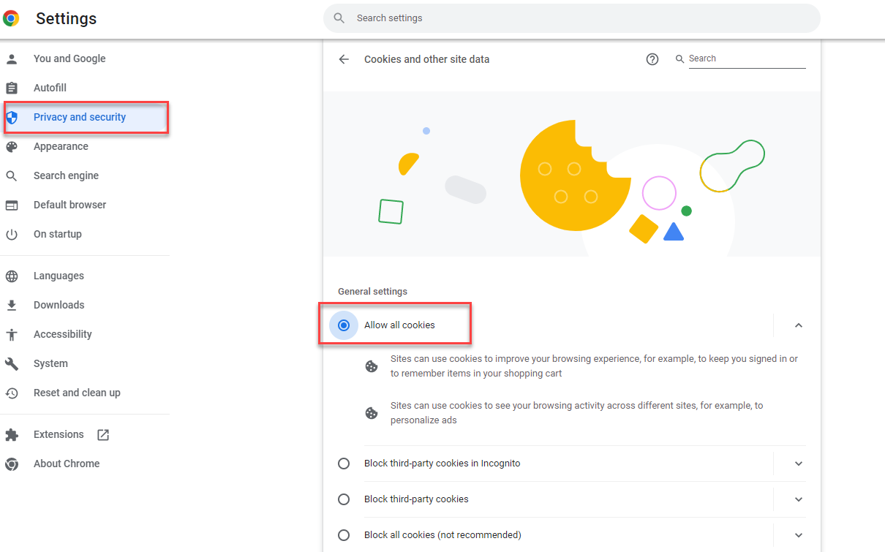Click the Appearance palette icon
885x552 pixels.
(x=12, y=147)
